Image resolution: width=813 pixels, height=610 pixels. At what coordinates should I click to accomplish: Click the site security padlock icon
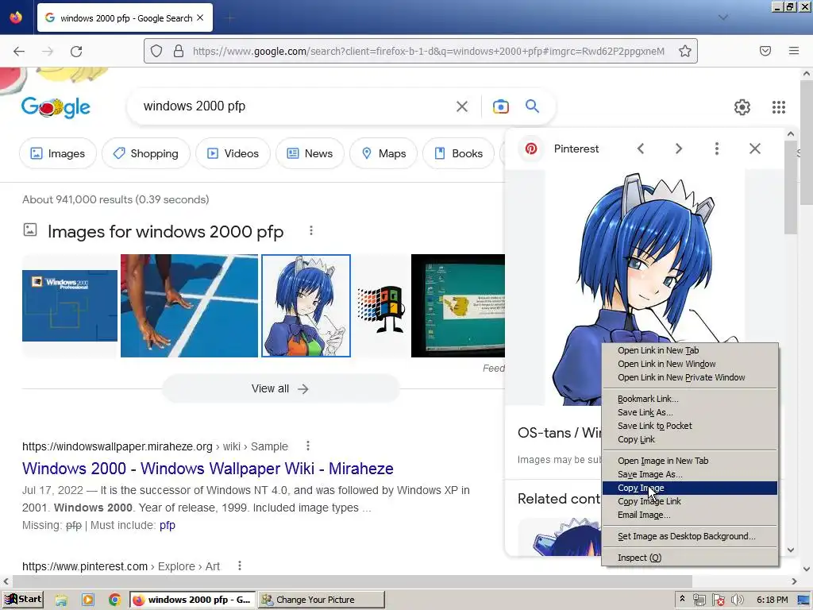[179, 51]
